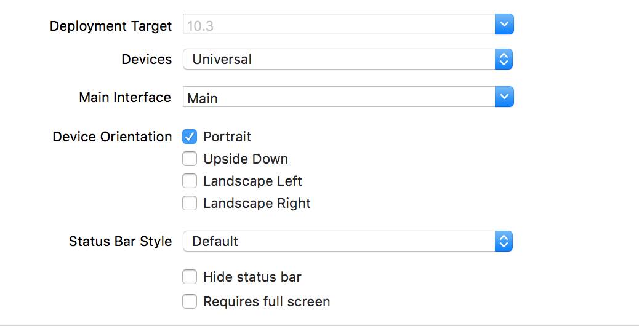
Task: Click the Devices label text
Action: [147, 60]
